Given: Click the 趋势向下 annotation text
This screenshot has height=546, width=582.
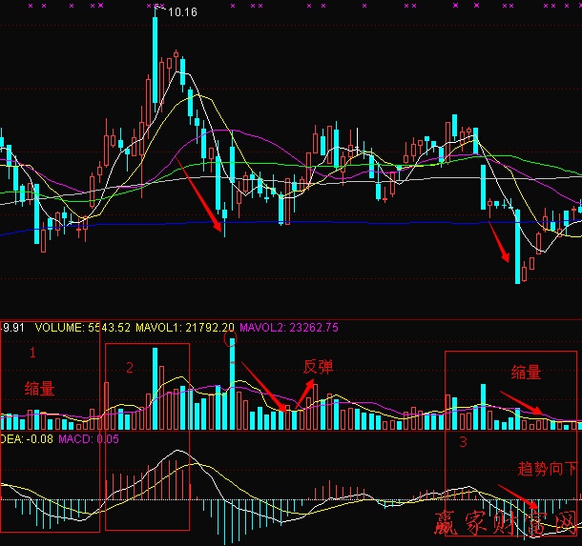Looking at the screenshot, I should (x=547, y=469).
